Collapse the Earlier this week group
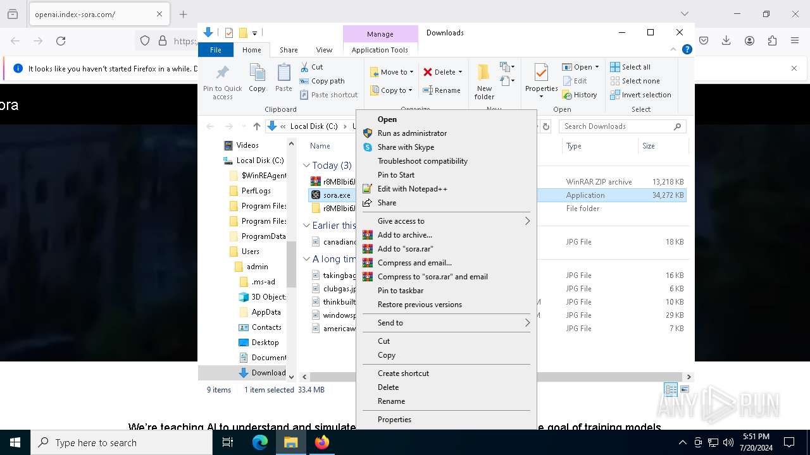This screenshot has height=455, width=810. pos(306,226)
